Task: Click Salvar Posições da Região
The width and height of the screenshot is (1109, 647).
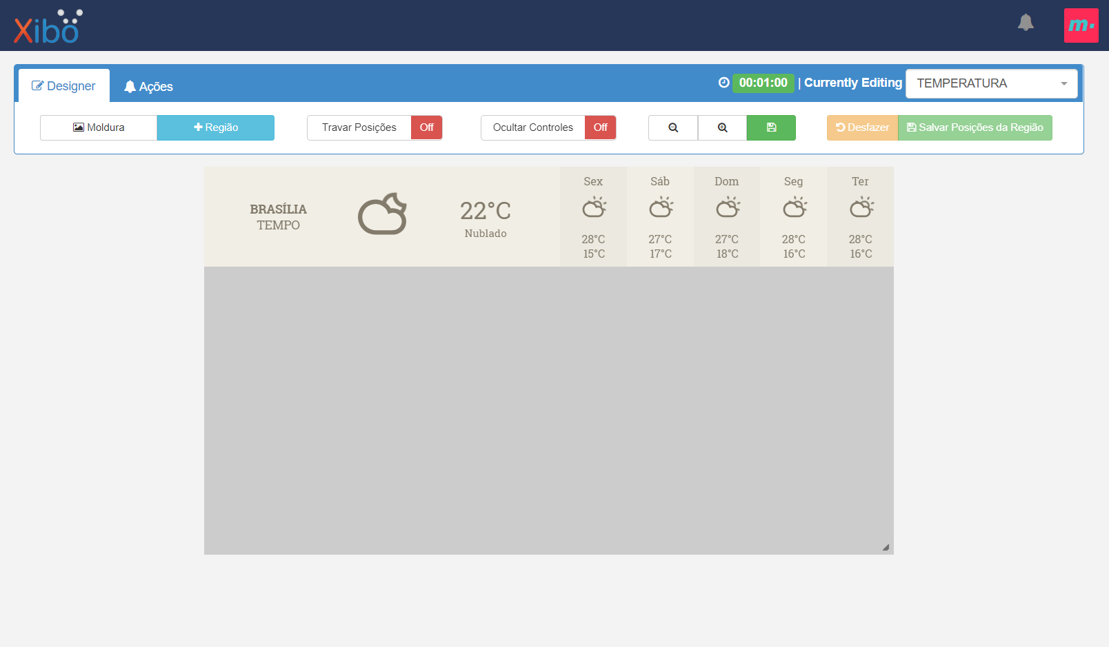Action: pyautogui.click(x=975, y=127)
